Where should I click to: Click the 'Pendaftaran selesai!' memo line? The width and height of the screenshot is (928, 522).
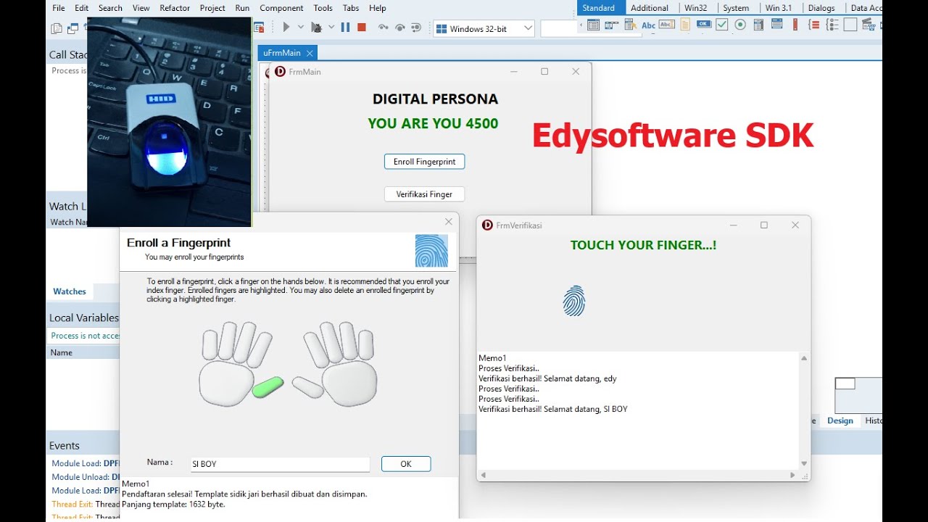tap(244, 494)
